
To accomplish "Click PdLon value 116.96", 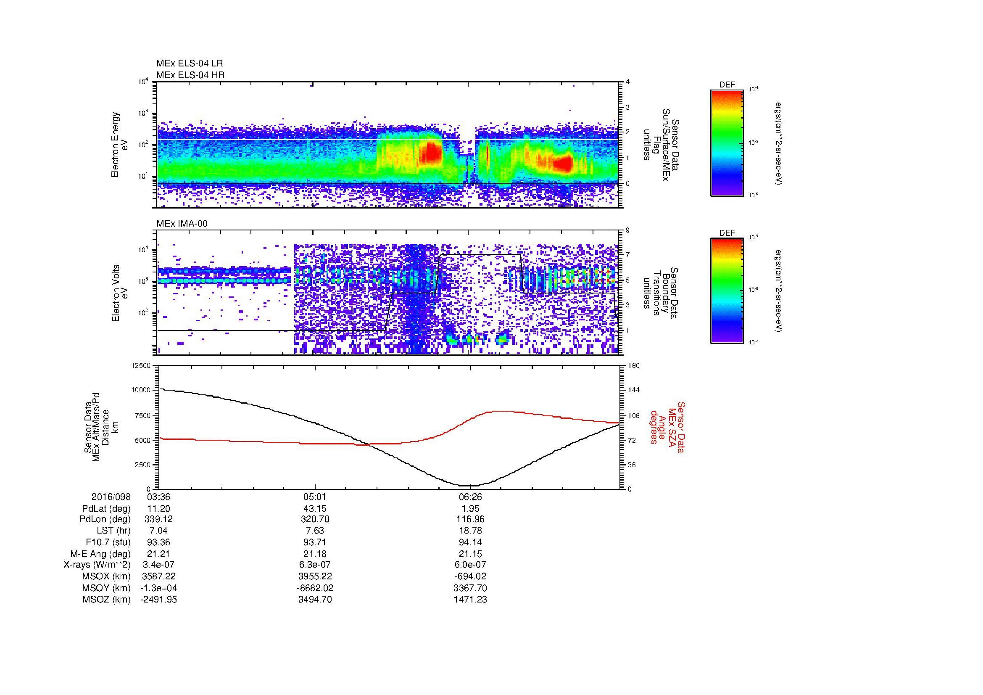I will (470, 519).
